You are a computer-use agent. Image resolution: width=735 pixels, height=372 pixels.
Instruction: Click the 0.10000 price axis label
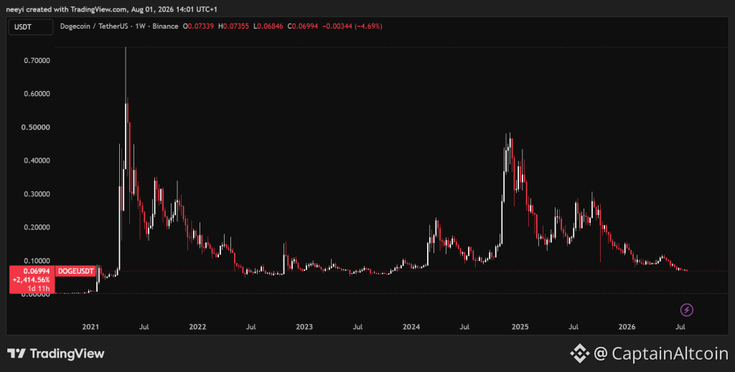pos(37,261)
